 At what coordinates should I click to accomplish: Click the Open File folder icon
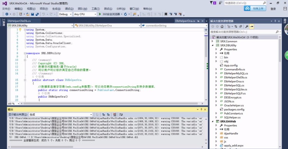point(28,14)
